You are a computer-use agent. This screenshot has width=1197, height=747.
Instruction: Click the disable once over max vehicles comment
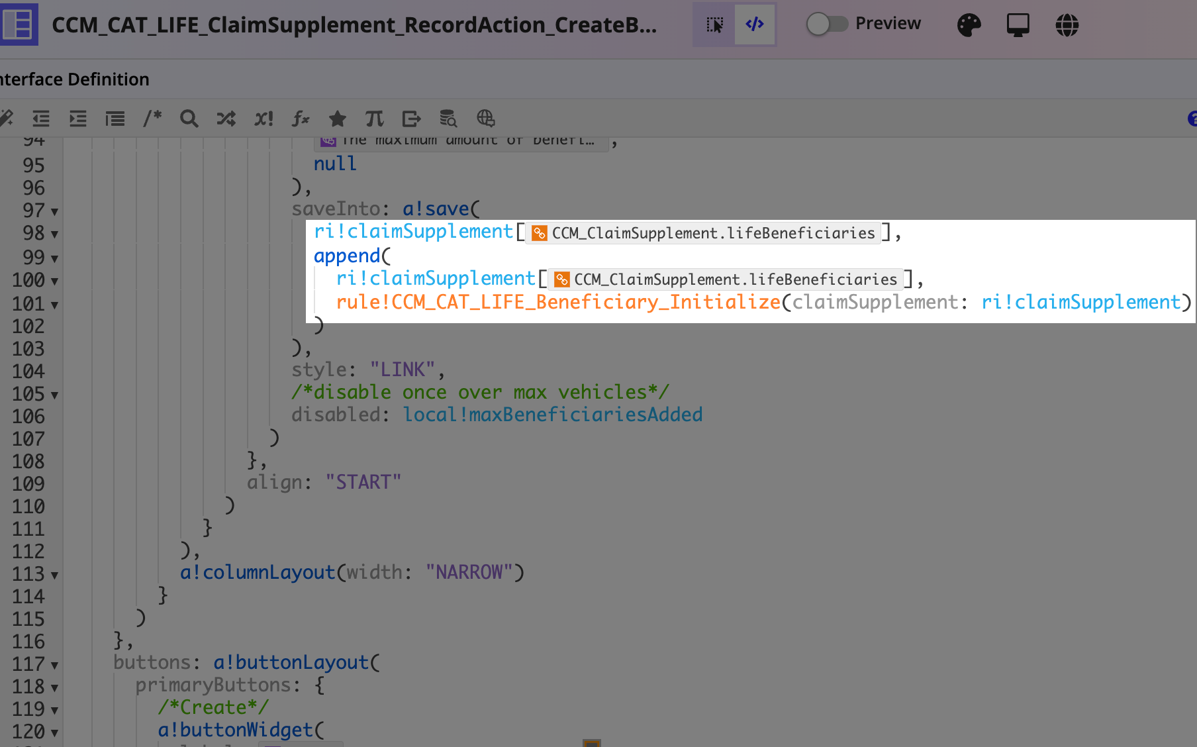481,392
